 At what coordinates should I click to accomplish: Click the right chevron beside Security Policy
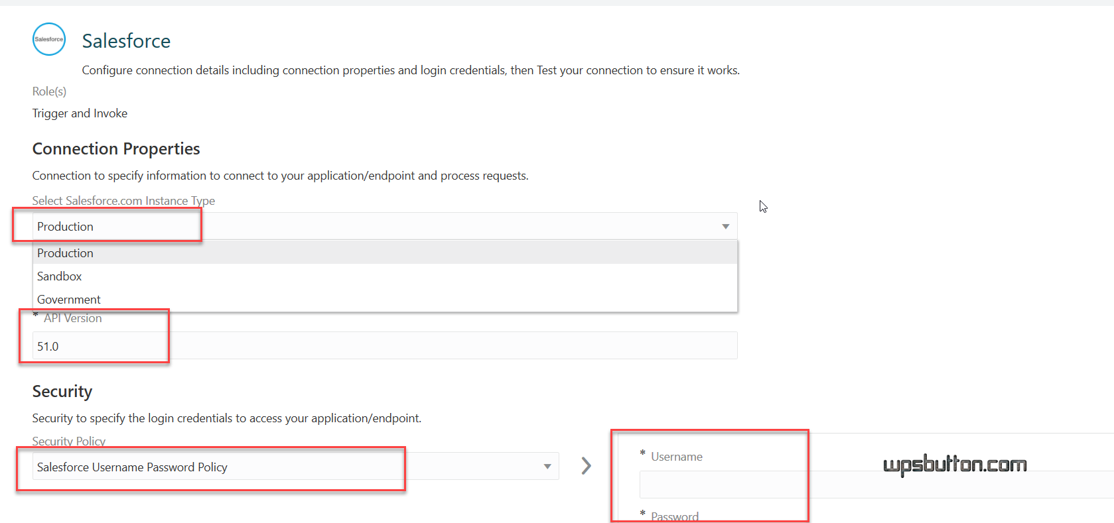click(x=586, y=465)
